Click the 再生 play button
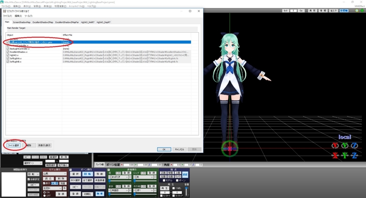 pos(164,188)
